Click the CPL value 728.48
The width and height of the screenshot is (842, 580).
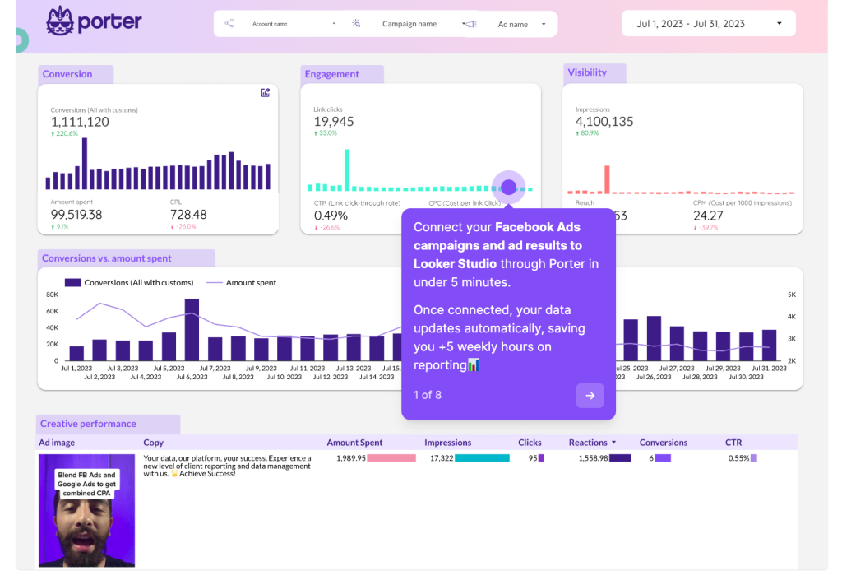(x=188, y=215)
